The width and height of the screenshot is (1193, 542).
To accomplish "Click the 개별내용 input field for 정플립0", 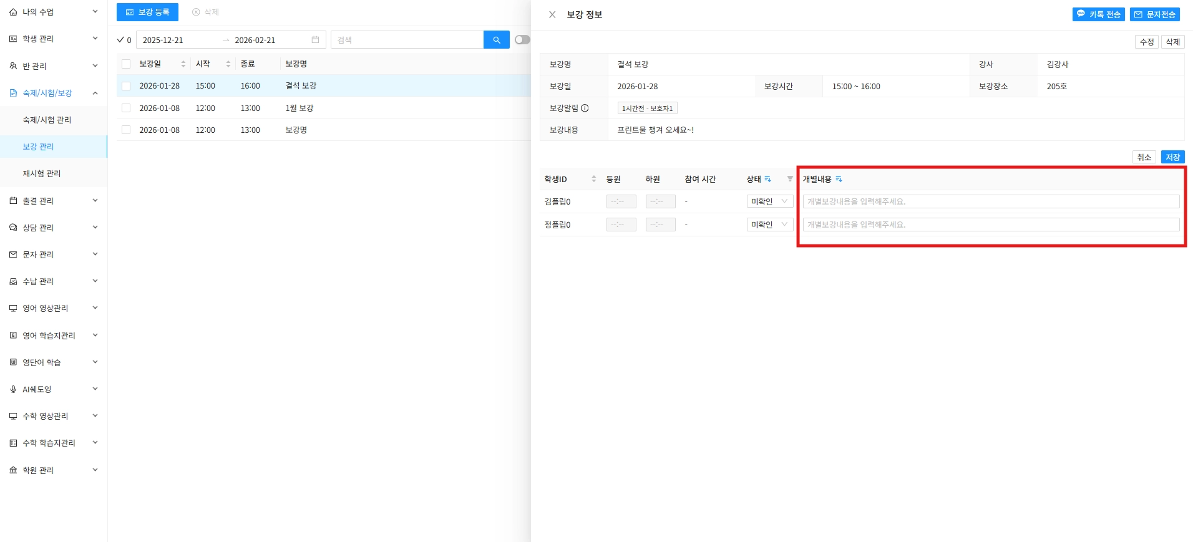I will (x=990, y=225).
